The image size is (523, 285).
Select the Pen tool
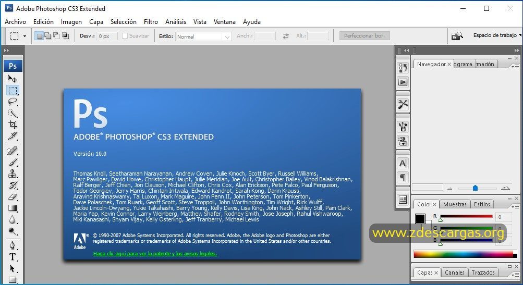point(13,246)
